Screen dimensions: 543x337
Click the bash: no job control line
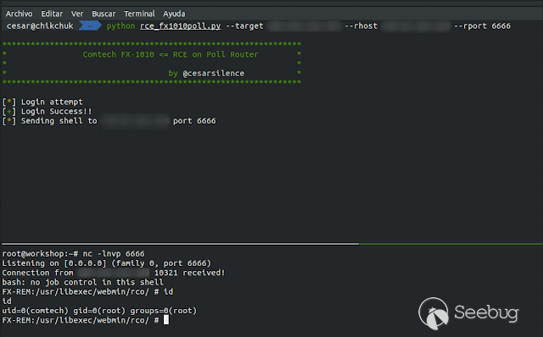(83, 283)
